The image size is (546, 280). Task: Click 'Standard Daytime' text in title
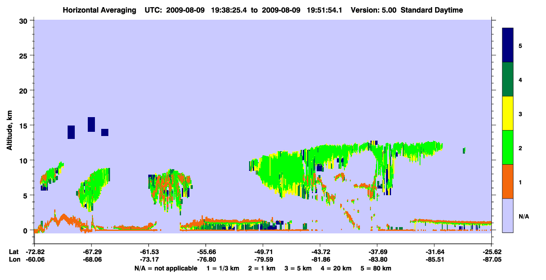point(432,10)
